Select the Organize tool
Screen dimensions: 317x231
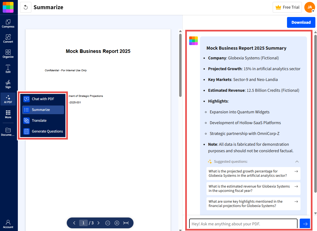[x=8, y=53]
